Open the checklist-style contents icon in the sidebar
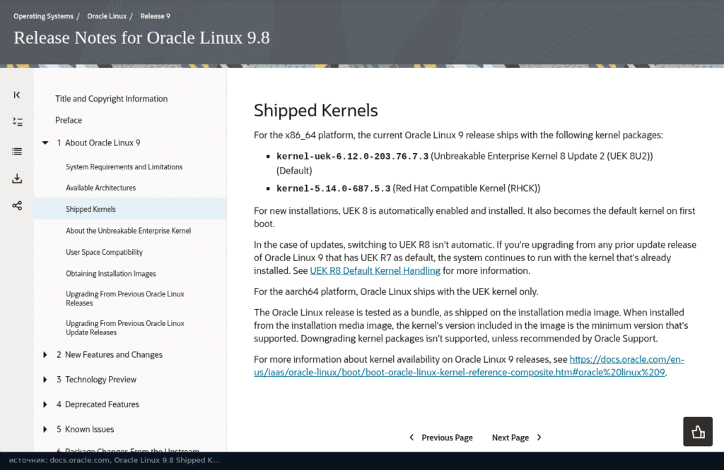 point(17,121)
